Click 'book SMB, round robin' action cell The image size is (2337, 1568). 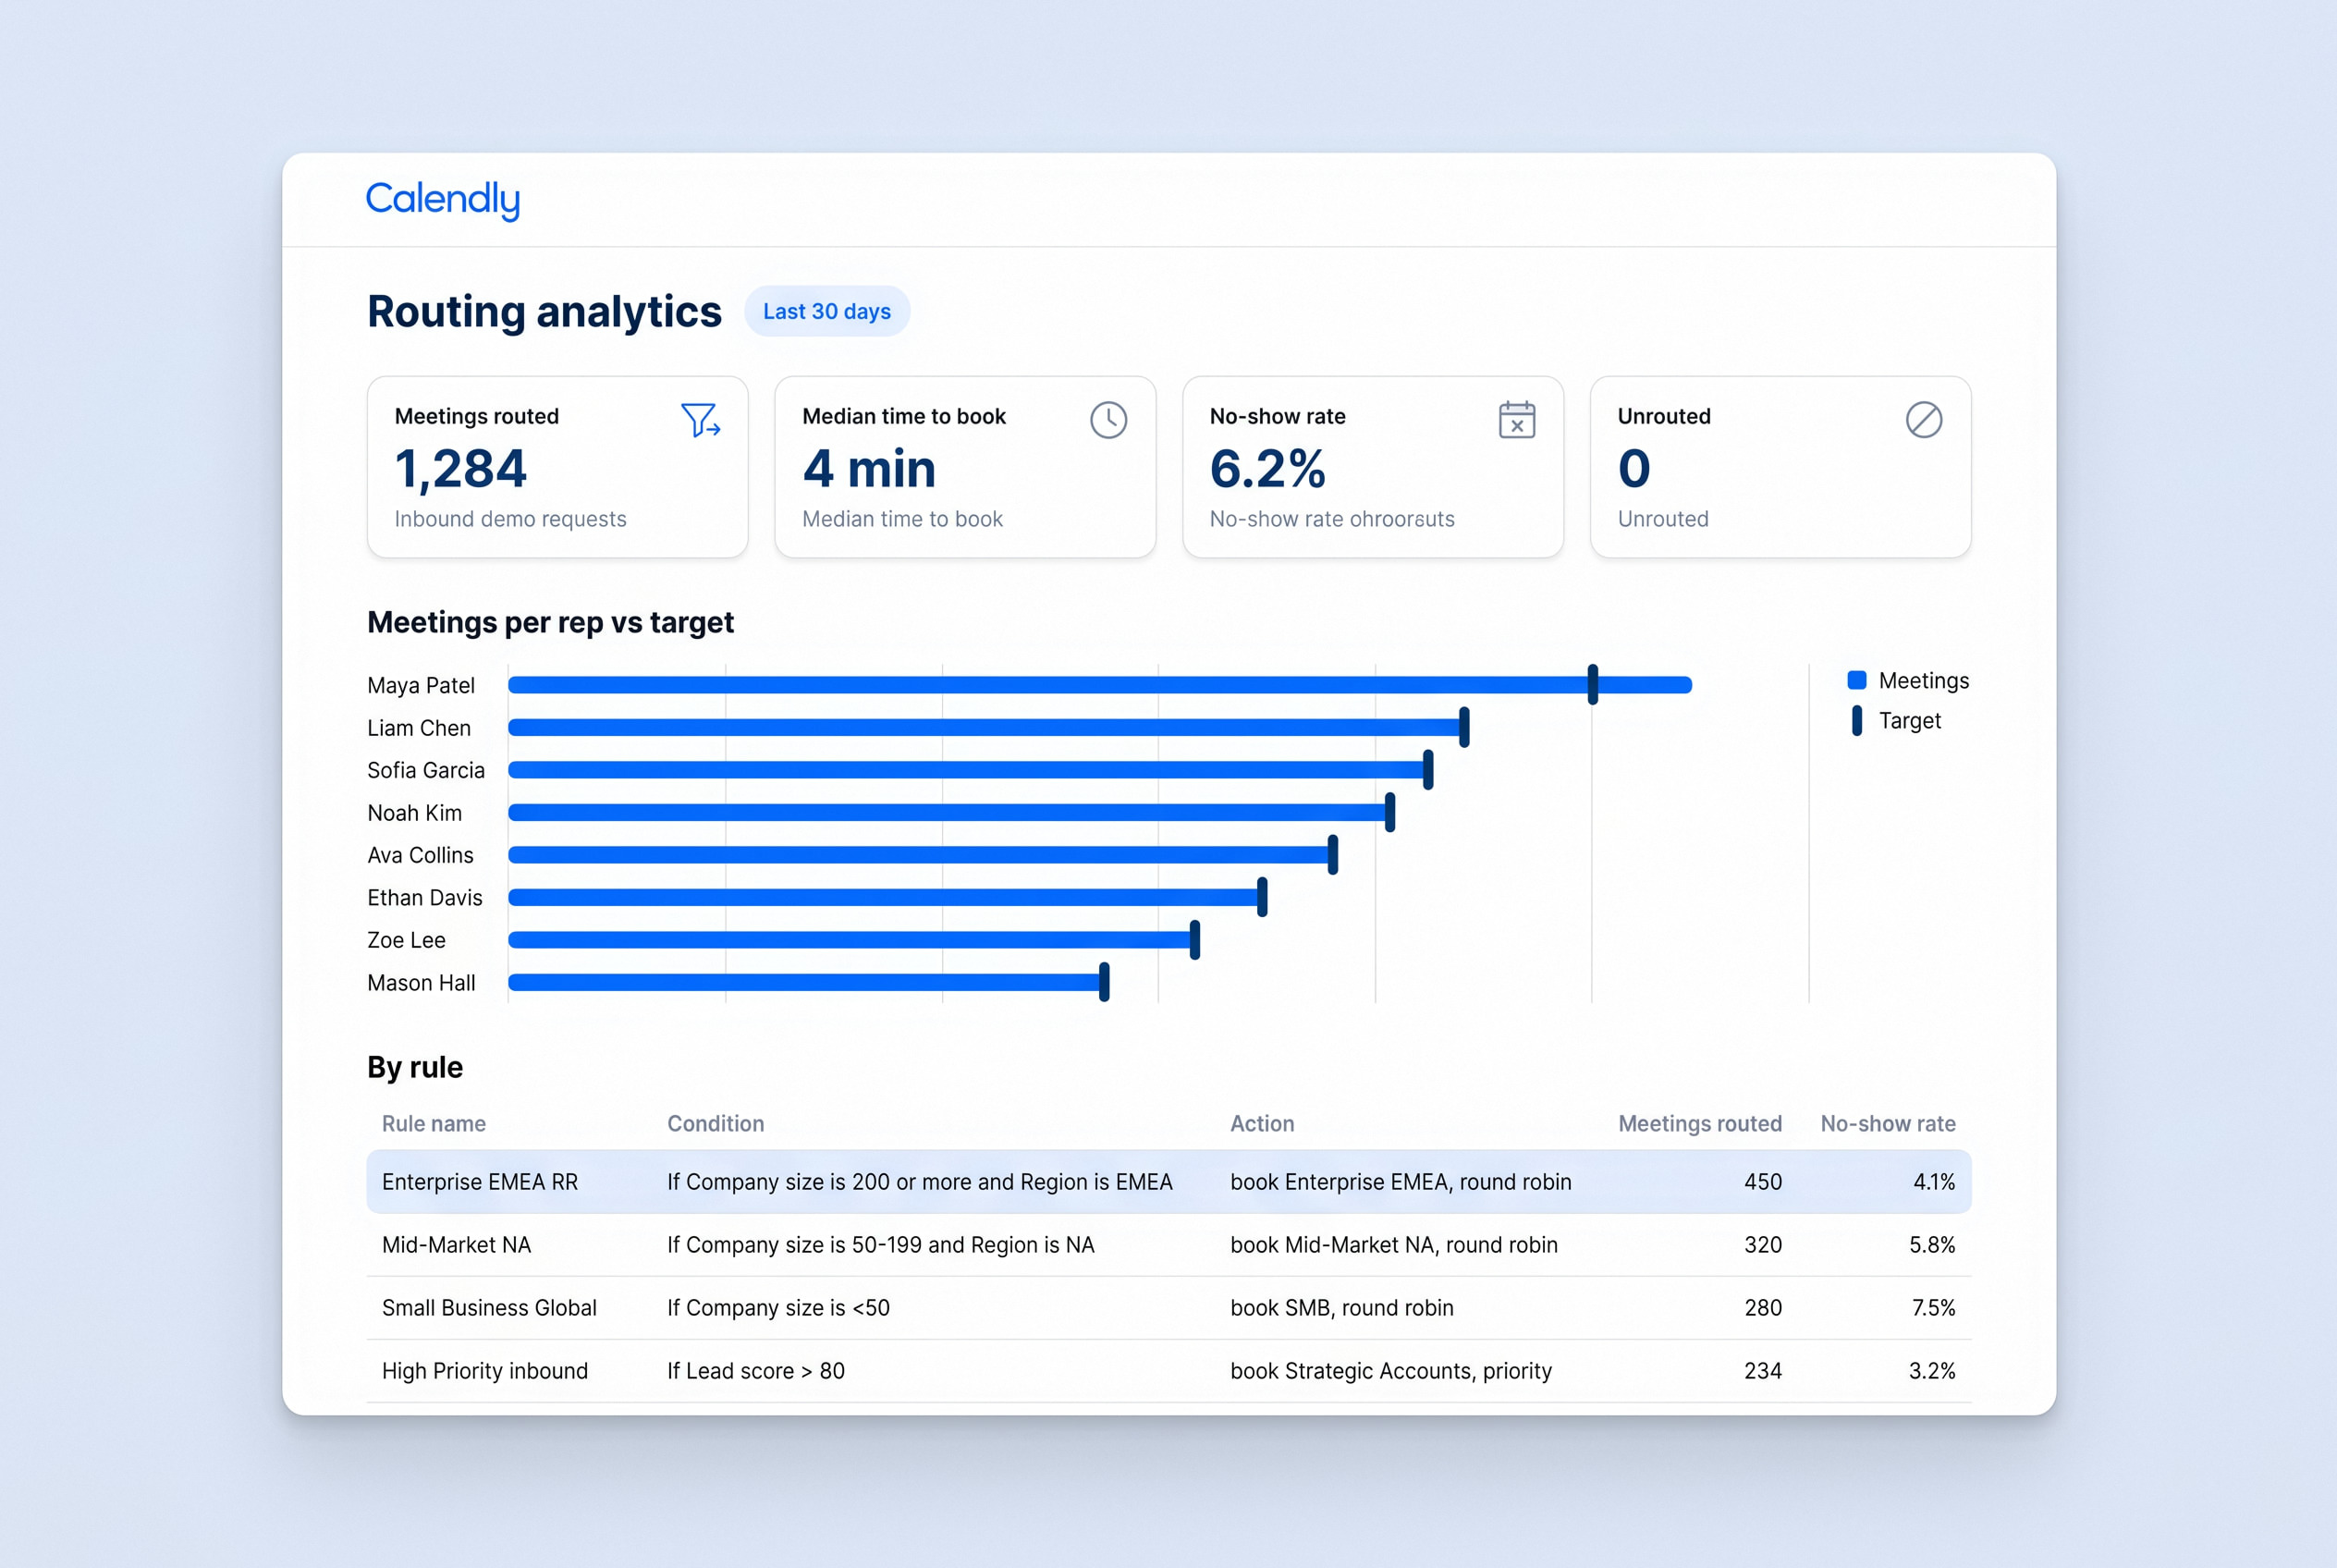point(1341,1308)
